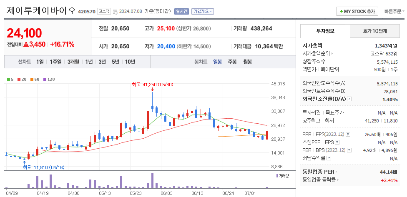This screenshot has height=197, width=407.
Task: Click the red up-triangle price change icon
Action: 26,44
